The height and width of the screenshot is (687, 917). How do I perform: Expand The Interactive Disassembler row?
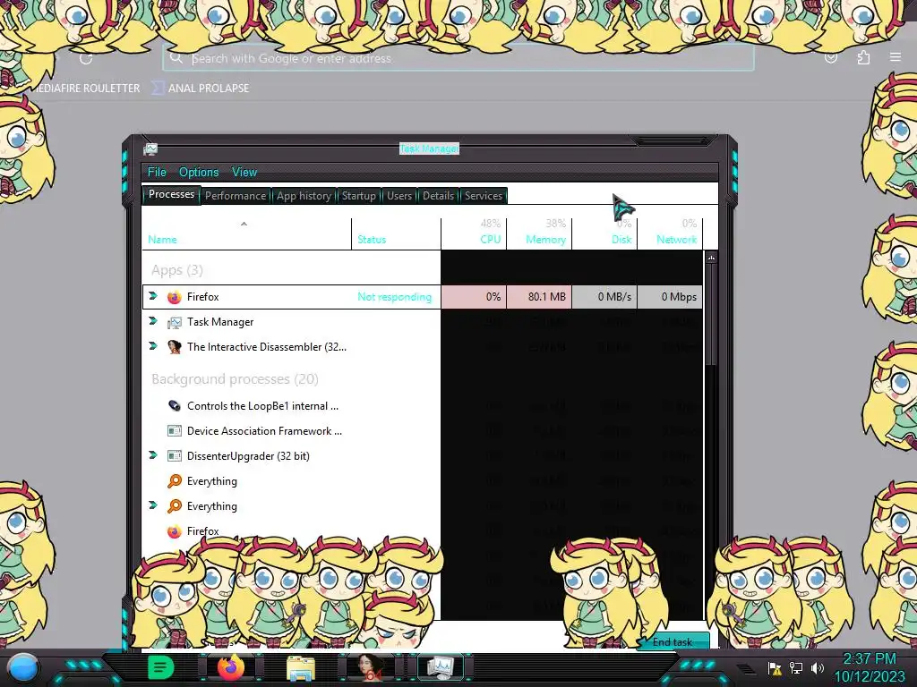[x=153, y=346]
